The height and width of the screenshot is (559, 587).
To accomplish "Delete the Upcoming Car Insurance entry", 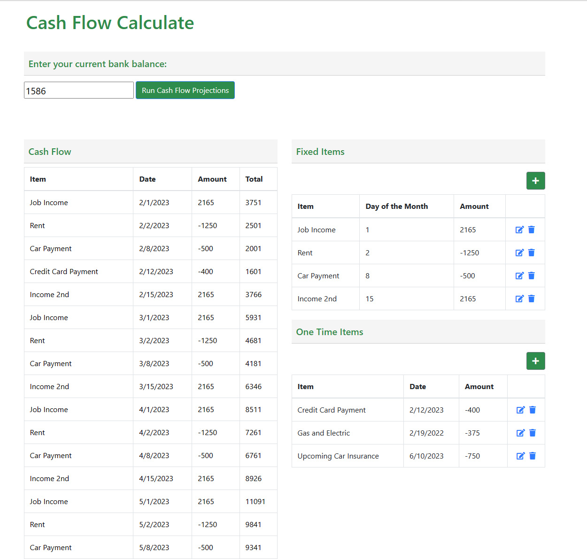I will tap(533, 456).
